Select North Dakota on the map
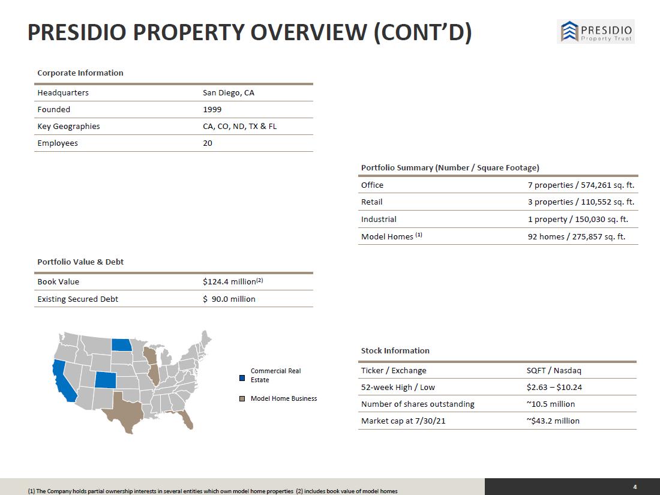Image resolution: width=660 pixels, height=495 pixels. coord(122,345)
